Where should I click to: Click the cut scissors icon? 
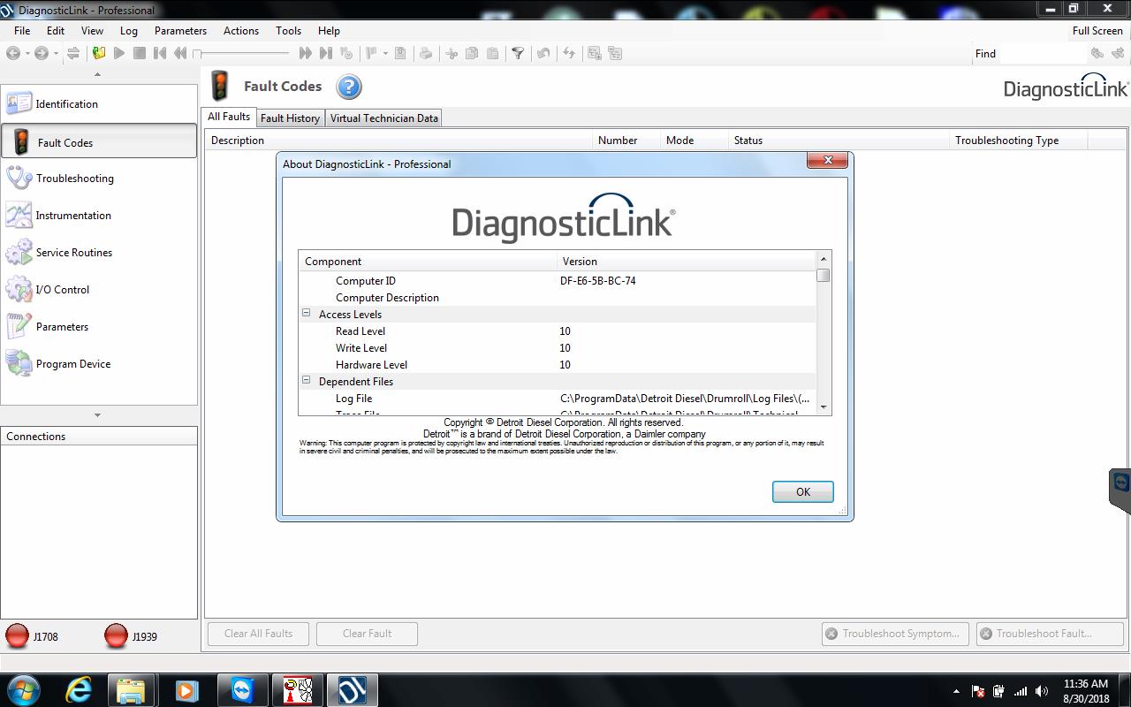tap(452, 53)
